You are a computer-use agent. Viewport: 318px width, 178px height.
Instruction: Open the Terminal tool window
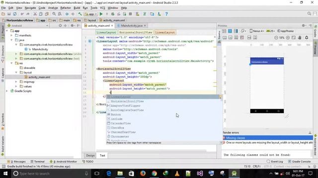click(38, 162)
